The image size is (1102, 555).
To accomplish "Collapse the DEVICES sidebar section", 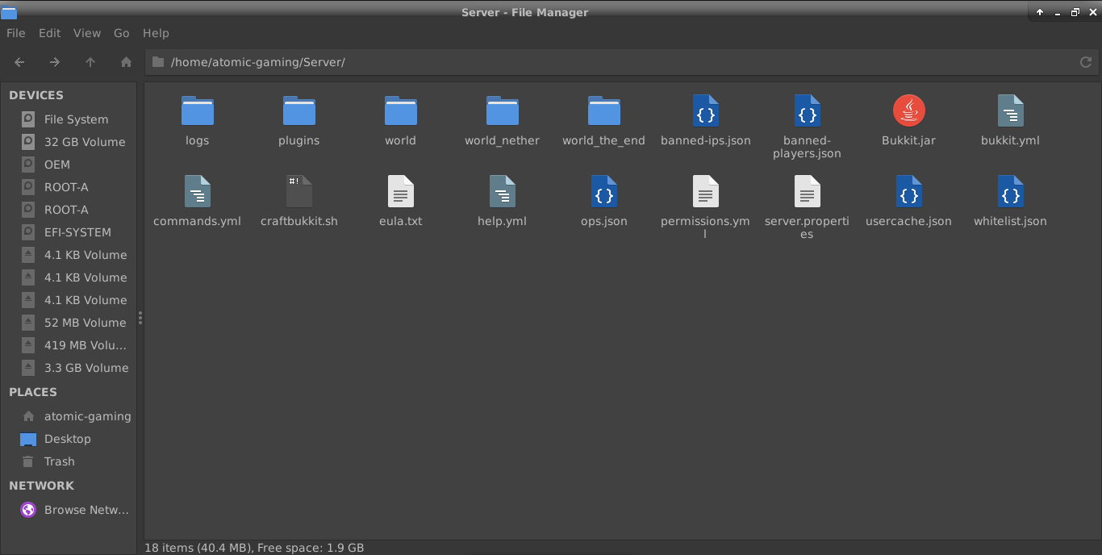I will (x=35, y=95).
